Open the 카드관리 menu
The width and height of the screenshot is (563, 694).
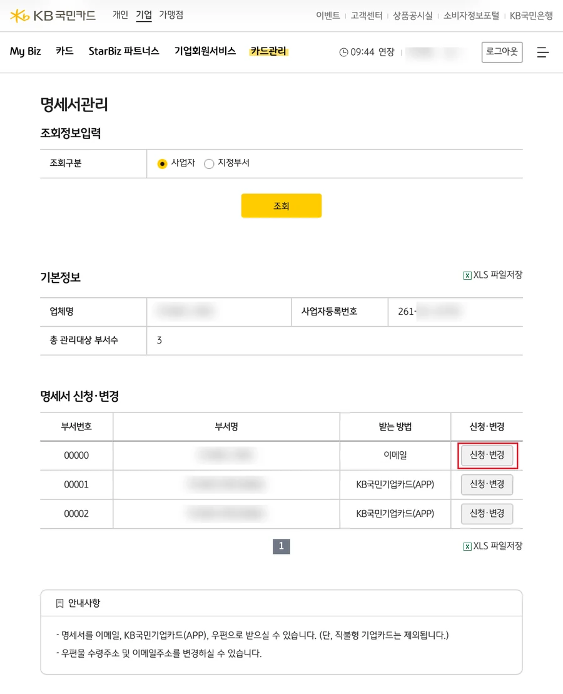[268, 51]
